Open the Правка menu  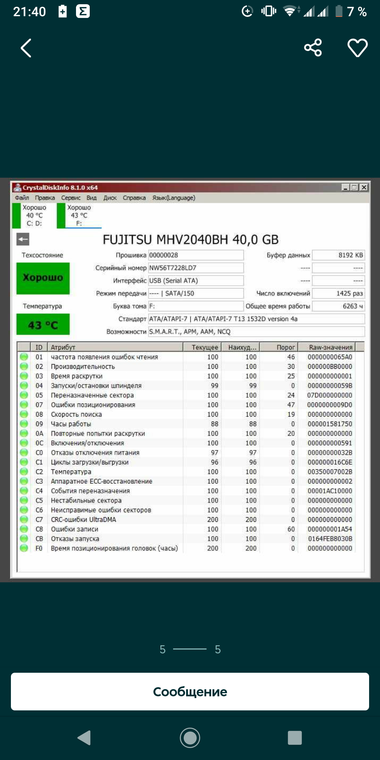point(45,198)
